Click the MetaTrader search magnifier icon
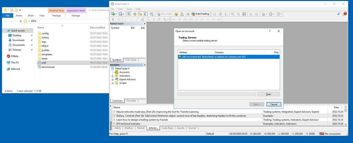This screenshot has width=353, height=143. coord(339,14)
